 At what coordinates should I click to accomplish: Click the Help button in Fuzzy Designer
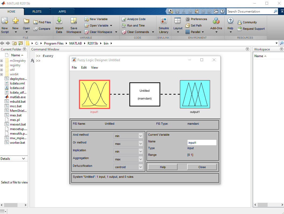[163, 167]
